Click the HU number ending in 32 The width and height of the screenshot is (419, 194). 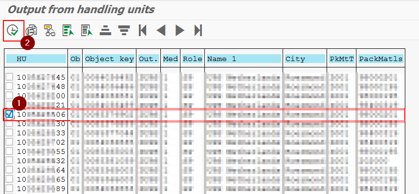[x=41, y=161]
